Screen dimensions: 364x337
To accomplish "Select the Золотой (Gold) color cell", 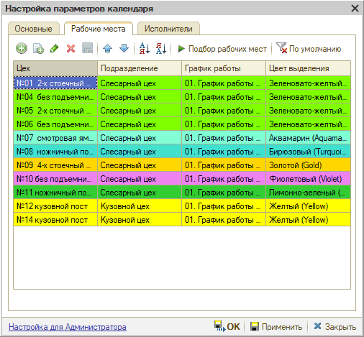I will (308, 165).
